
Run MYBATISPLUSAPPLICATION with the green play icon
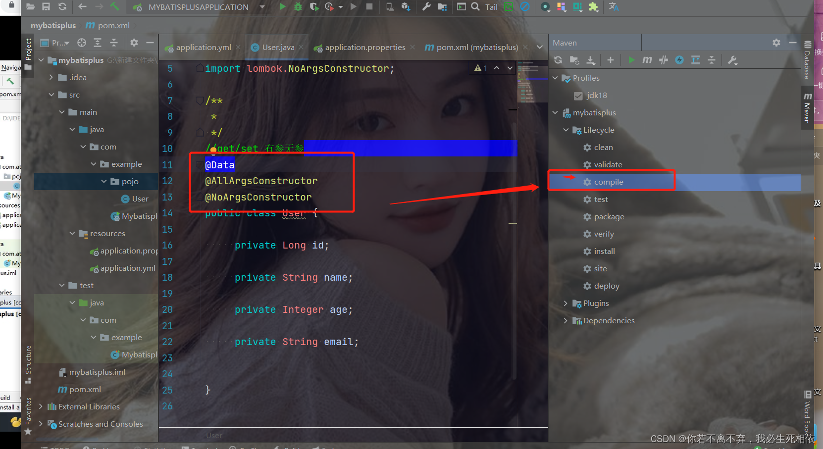pyautogui.click(x=282, y=6)
